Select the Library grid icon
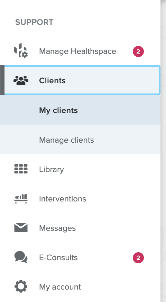This screenshot has height=302, width=166. tap(21, 169)
